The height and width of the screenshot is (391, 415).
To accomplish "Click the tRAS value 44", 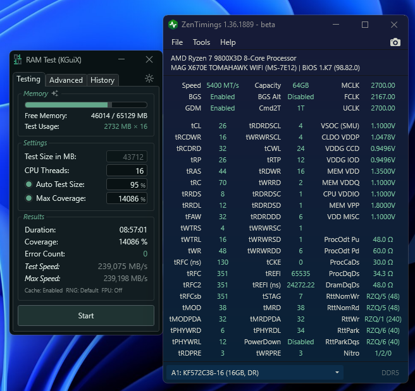I will [x=223, y=171].
